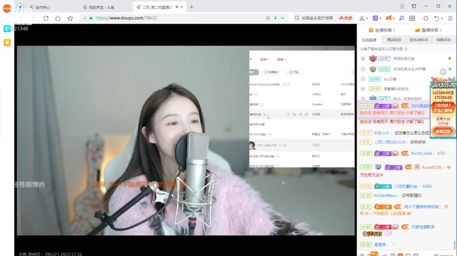Click the lightning speed mode icon
The height and width of the screenshot is (256, 457).
pos(275,18)
